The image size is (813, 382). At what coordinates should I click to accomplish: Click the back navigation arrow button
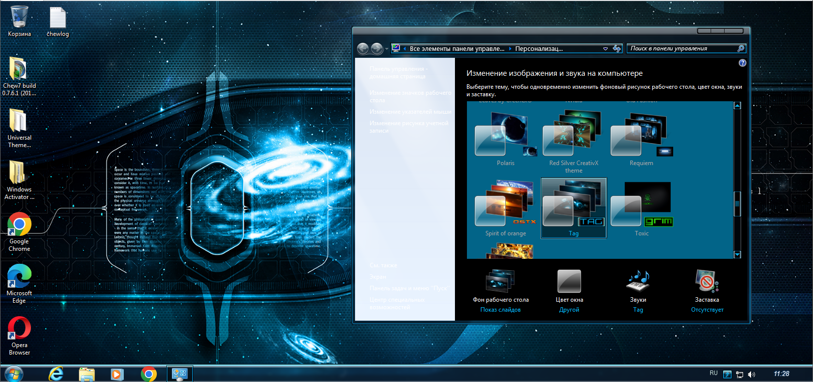click(363, 48)
